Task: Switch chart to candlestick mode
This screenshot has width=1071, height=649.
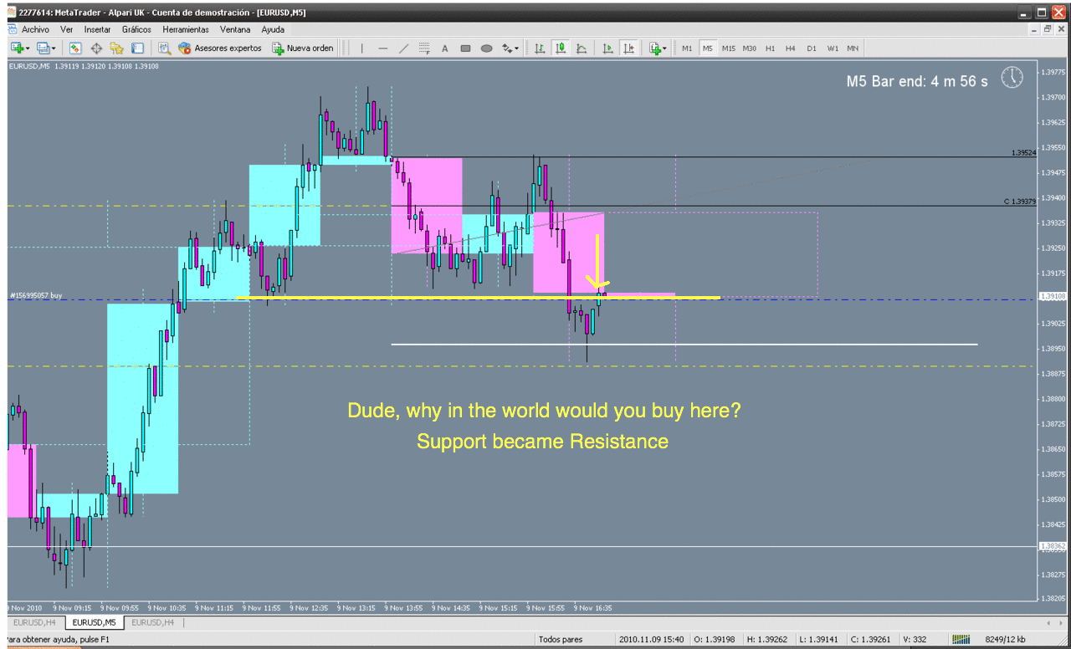Action: pyautogui.click(x=561, y=49)
